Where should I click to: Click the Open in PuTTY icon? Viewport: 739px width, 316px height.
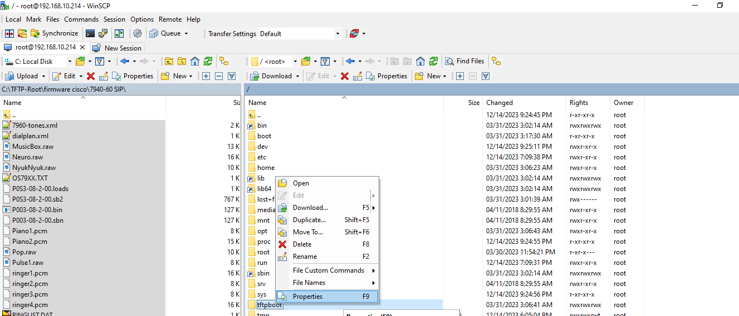(103, 34)
